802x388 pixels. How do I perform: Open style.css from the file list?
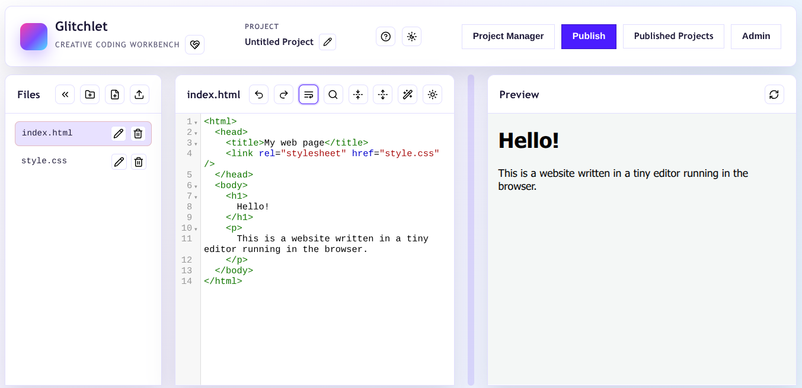(x=83, y=161)
